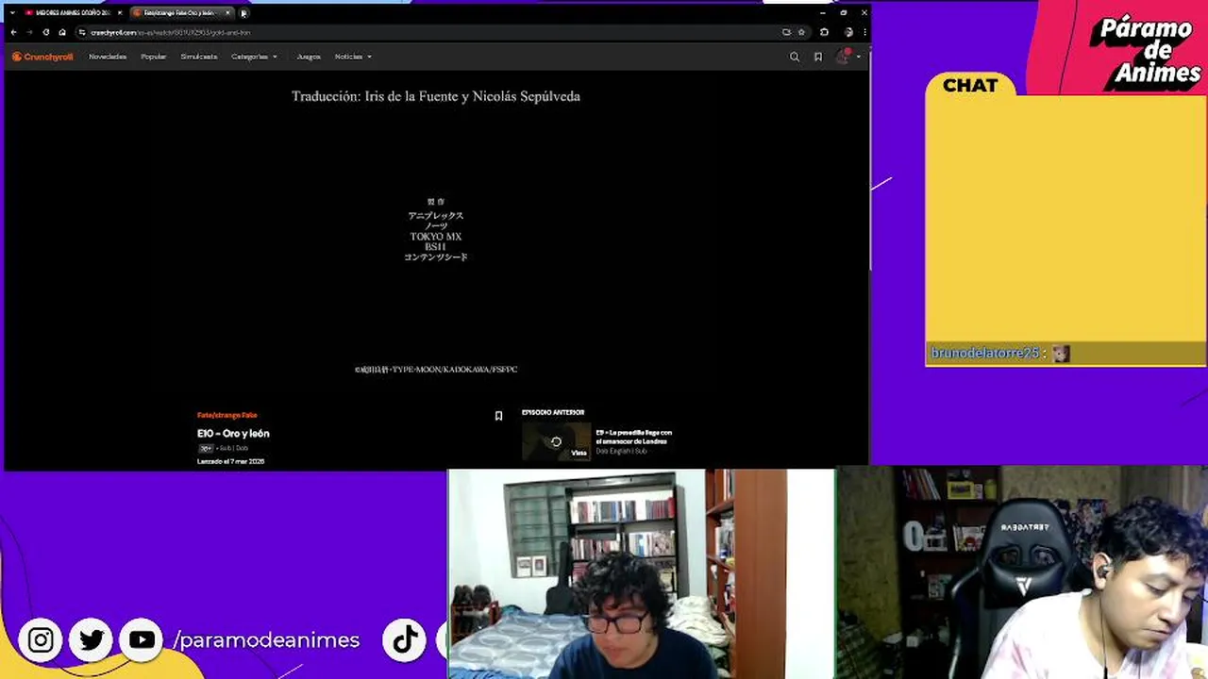Click the video player credits area

coord(436,236)
